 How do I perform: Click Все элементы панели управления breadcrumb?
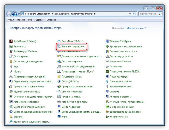tap(73, 14)
